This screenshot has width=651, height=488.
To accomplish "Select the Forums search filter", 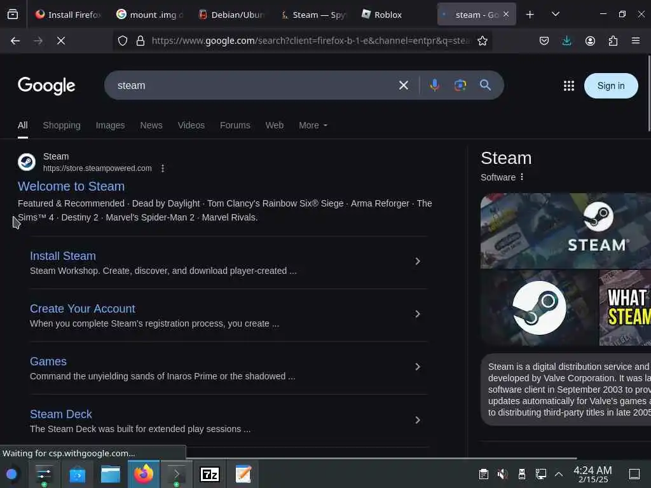I will pyautogui.click(x=235, y=125).
